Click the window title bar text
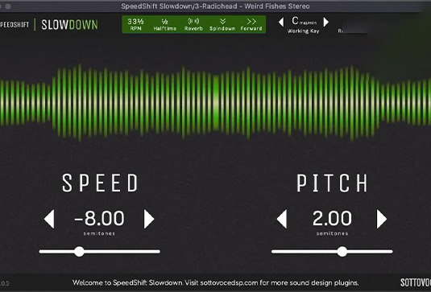The height and width of the screenshot is (292, 431). point(216,6)
